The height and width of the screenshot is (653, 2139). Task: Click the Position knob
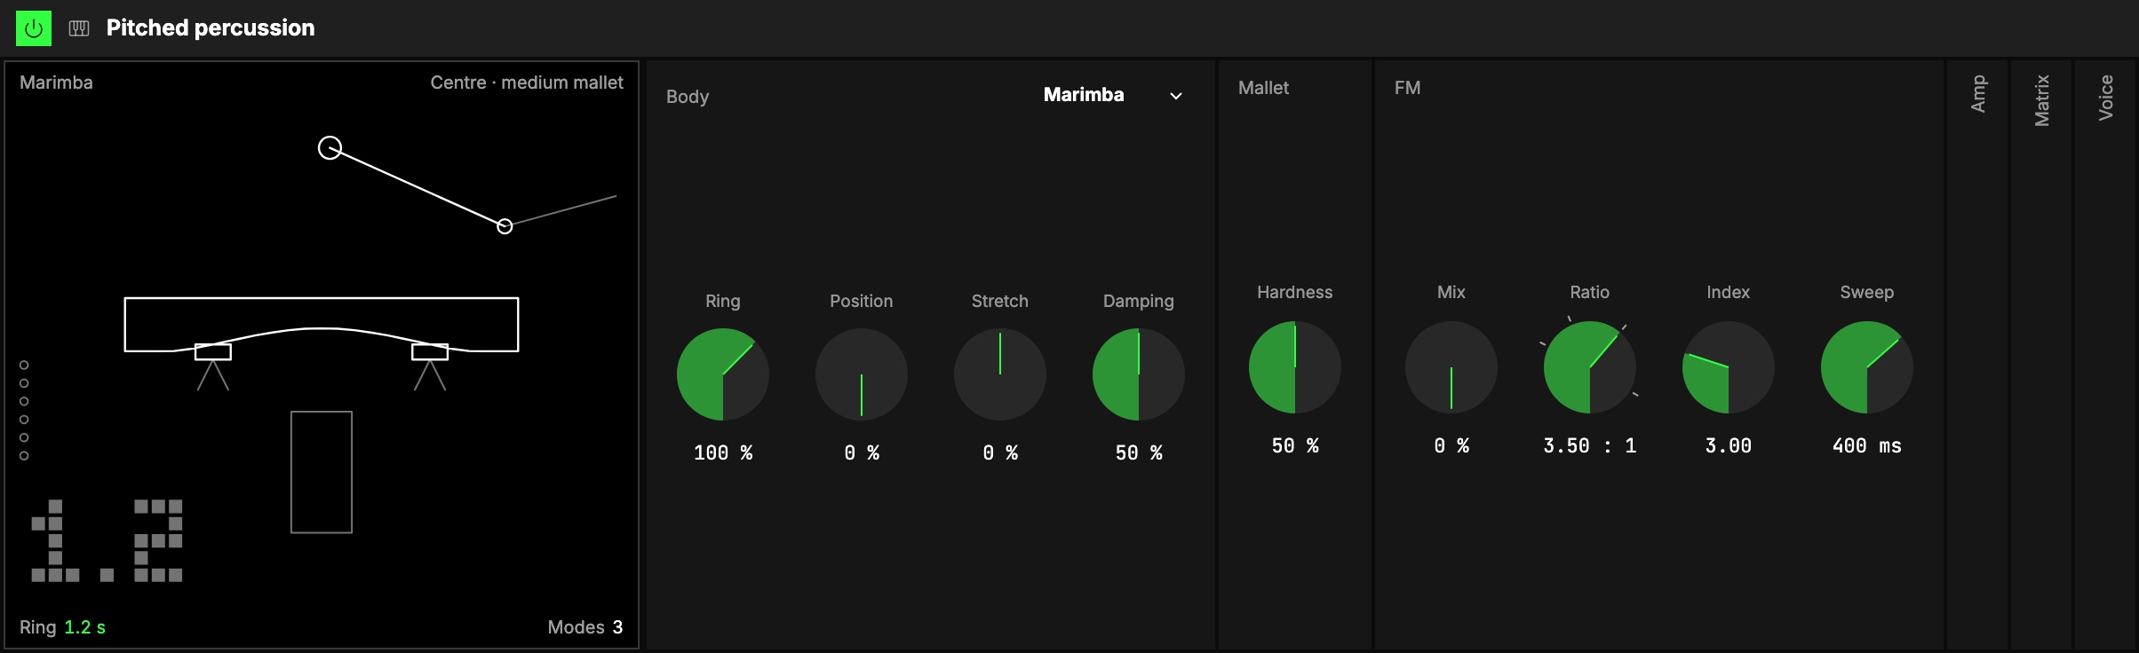coord(862,374)
